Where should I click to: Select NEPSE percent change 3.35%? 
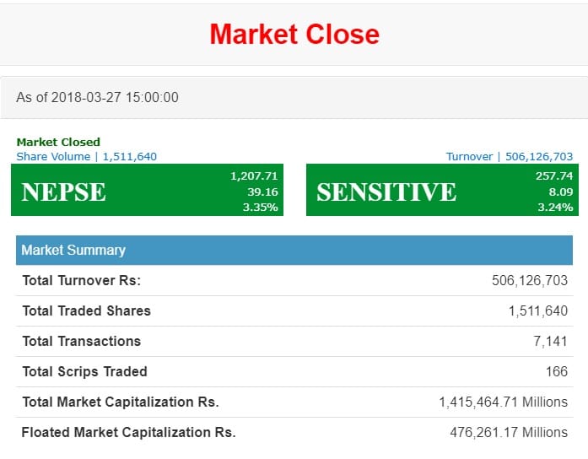coord(260,207)
